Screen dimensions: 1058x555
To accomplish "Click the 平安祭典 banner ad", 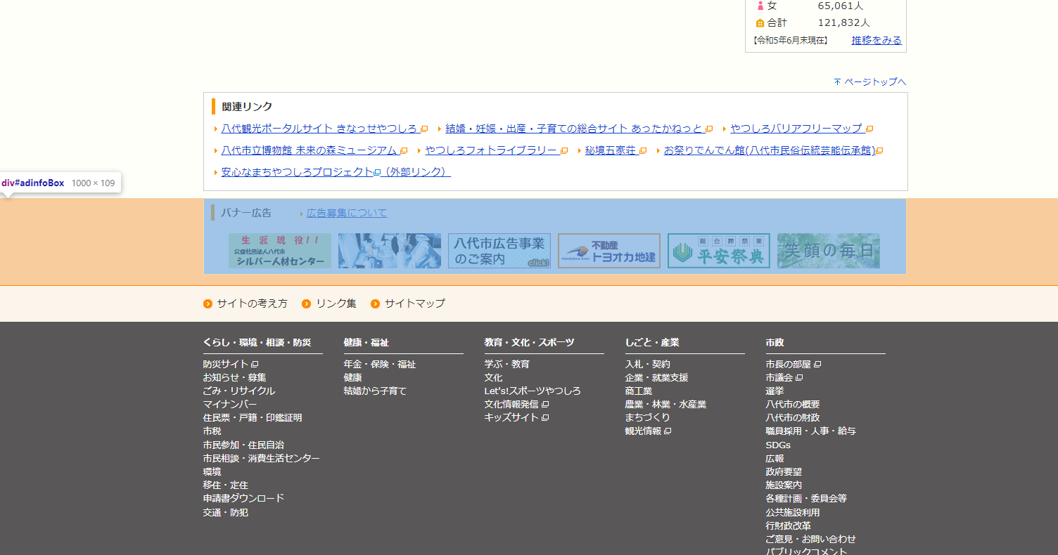I will pyautogui.click(x=718, y=250).
